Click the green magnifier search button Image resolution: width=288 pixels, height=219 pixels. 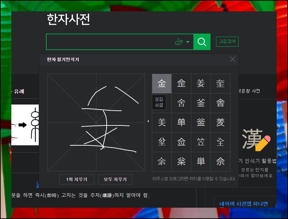coord(202,42)
